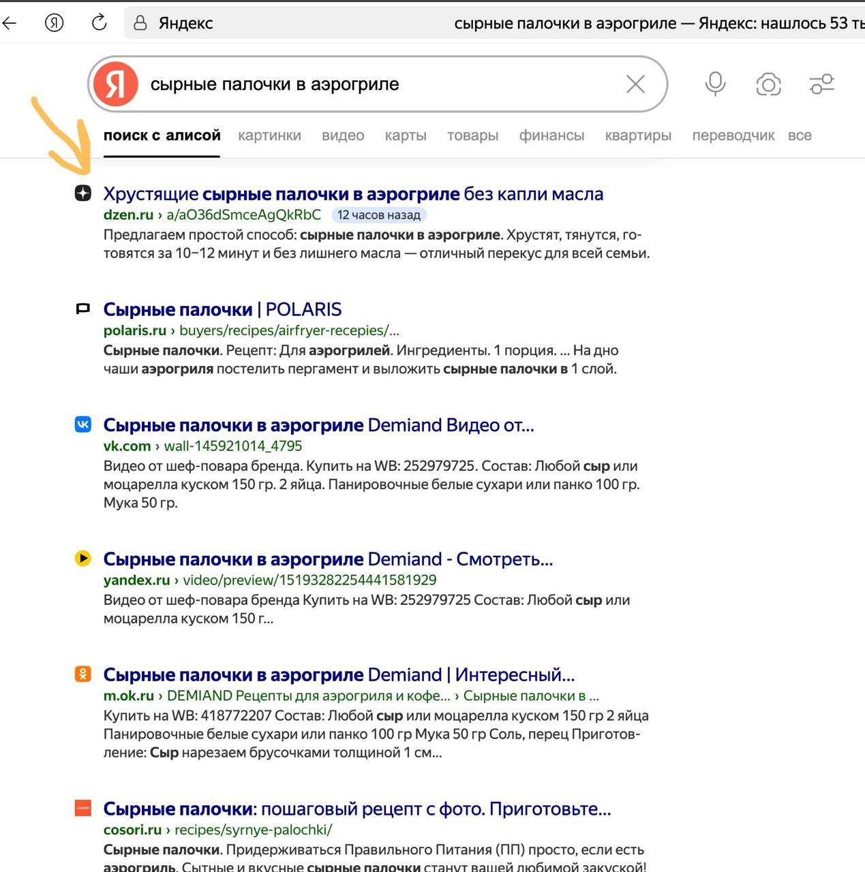Open the Yandex home button in toolbar
The image size is (865, 872).
[55, 23]
